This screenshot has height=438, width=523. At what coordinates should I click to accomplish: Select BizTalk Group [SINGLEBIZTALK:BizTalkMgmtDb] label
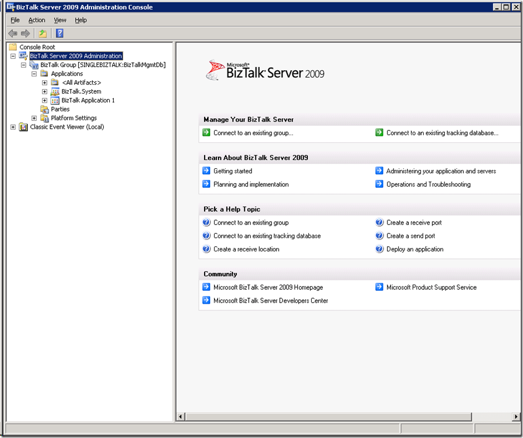tap(103, 65)
